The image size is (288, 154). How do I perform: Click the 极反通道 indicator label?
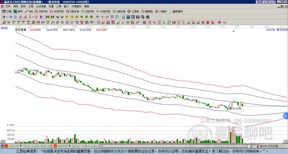coord(21,30)
